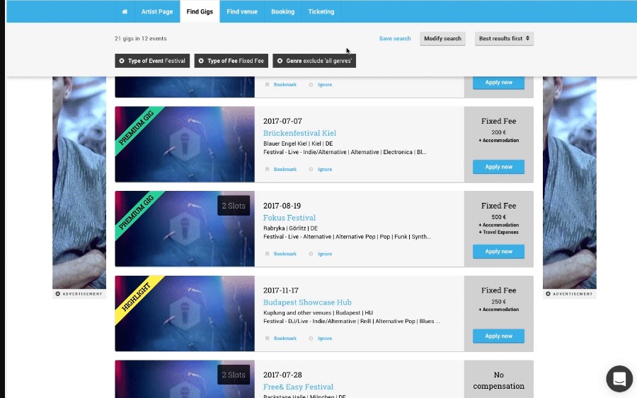This screenshot has width=637, height=398.
Task: Open the Brückenfestival Kiel gig title
Action: (x=299, y=133)
